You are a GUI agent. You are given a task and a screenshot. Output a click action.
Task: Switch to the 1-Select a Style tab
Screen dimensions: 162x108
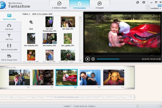tap(59, 5)
